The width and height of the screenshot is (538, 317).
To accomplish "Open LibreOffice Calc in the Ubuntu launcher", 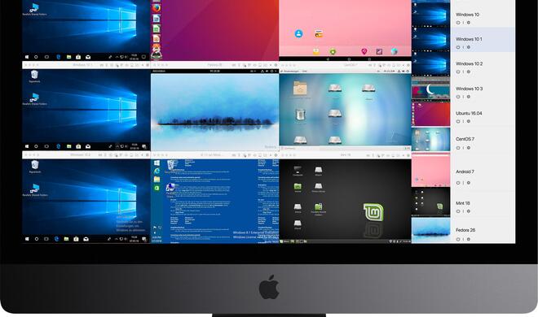I will [x=157, y=28].
